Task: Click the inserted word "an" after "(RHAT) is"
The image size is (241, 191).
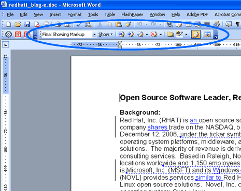Action: click(x=193, y=120)
